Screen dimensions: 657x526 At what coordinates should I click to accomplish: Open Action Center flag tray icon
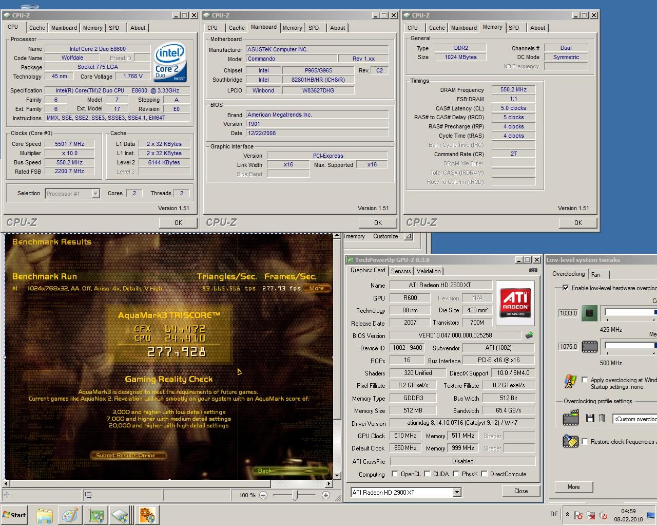coord(578,515)
